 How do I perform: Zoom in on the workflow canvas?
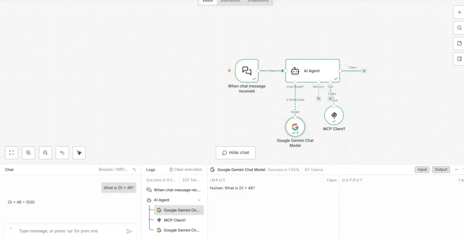pyautogui.click(x=29, y=153)
